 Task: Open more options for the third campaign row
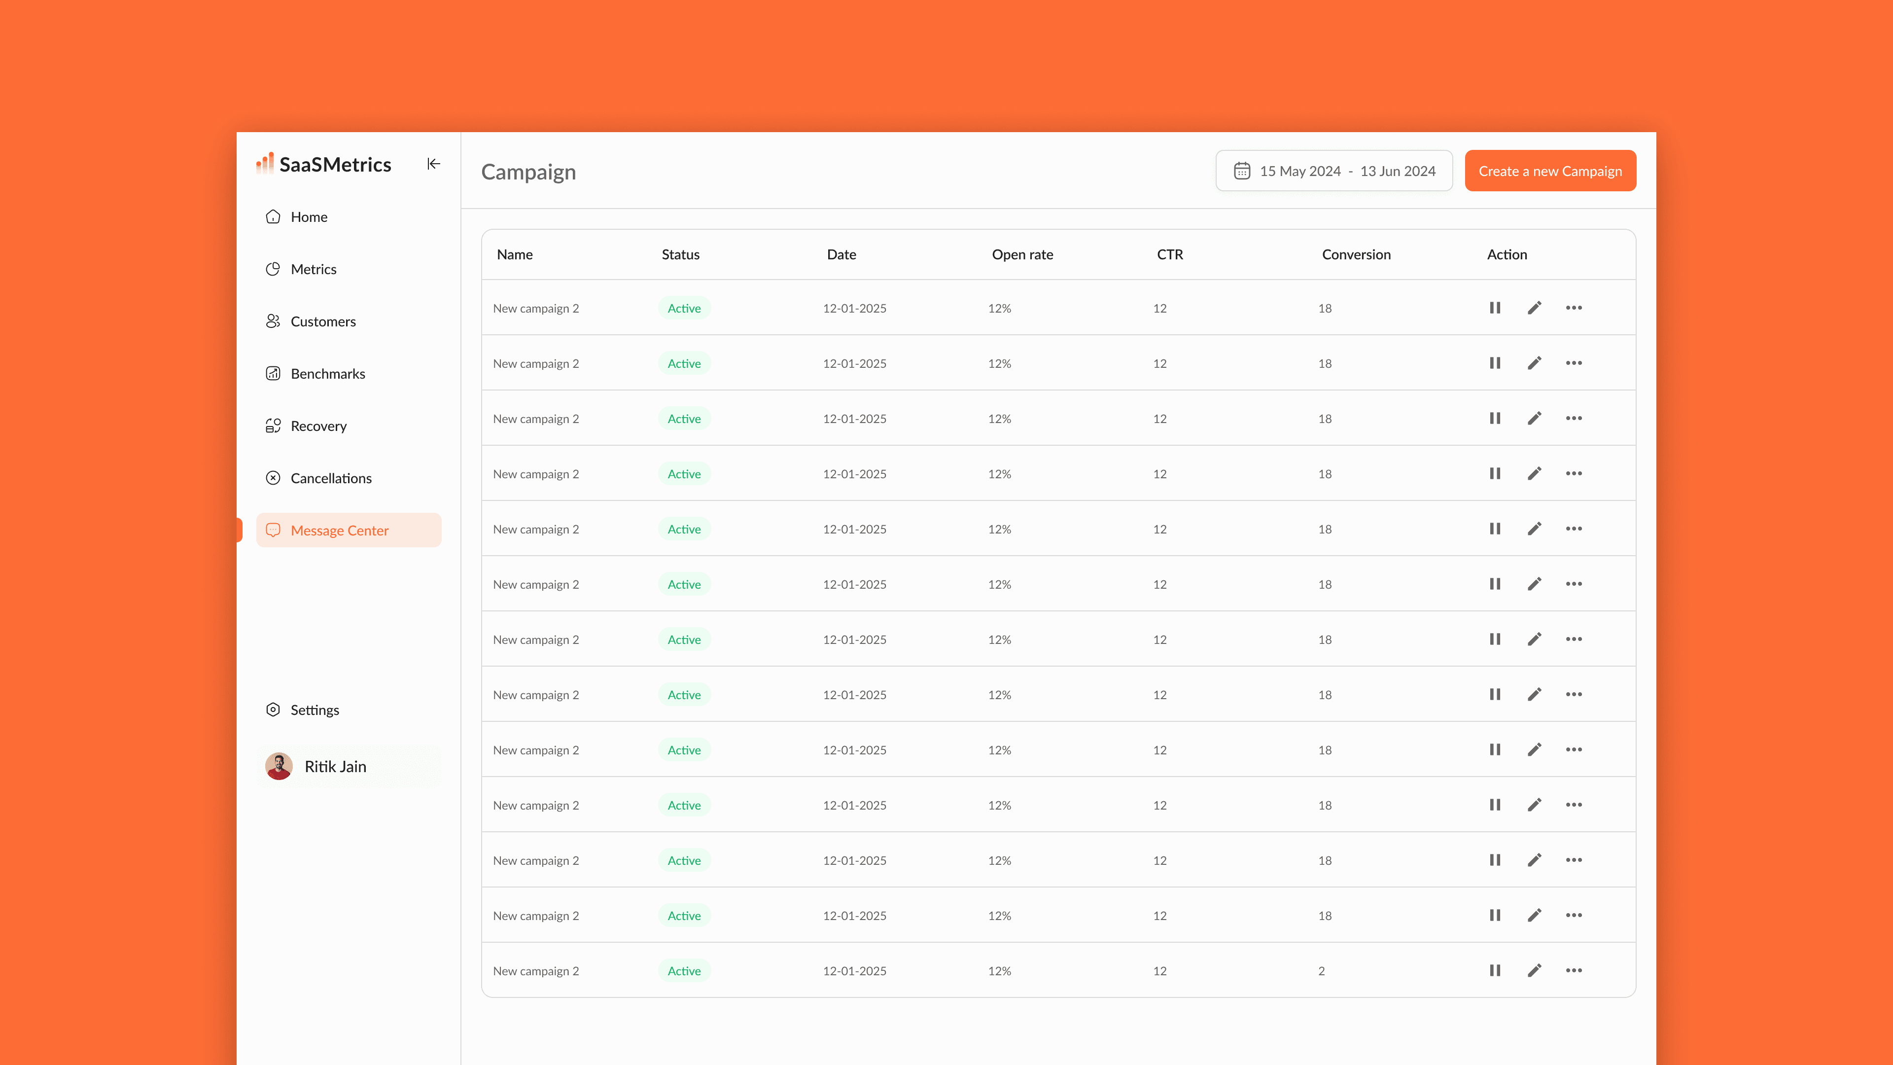[x=1574, y=418]
